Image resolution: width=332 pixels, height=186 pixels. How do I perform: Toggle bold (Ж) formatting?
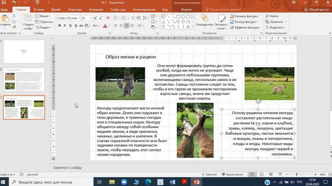[x=60, y=26]
